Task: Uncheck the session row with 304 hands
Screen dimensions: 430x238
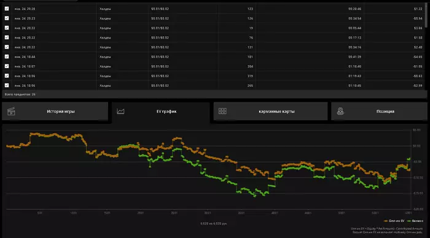Action: pyautogui.click(x=7, y=66)
